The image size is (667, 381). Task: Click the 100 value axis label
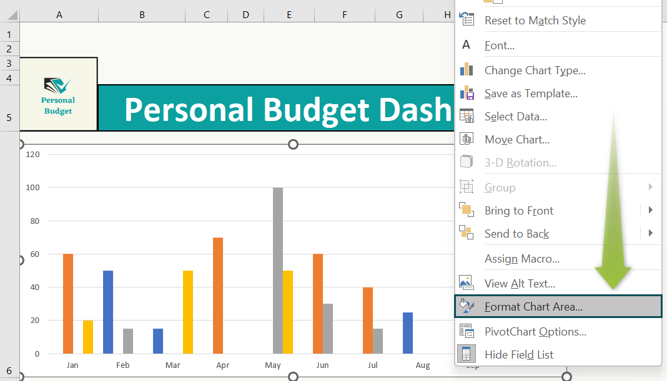pyautogui.click(x=32, y=187)
